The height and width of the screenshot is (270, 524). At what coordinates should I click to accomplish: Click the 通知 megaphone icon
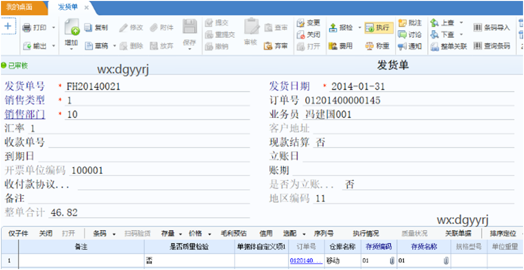pos(402,46)
